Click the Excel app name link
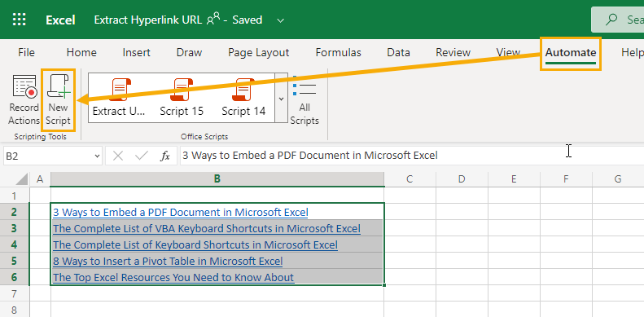The image size is (644, 317). pos(60,20)
